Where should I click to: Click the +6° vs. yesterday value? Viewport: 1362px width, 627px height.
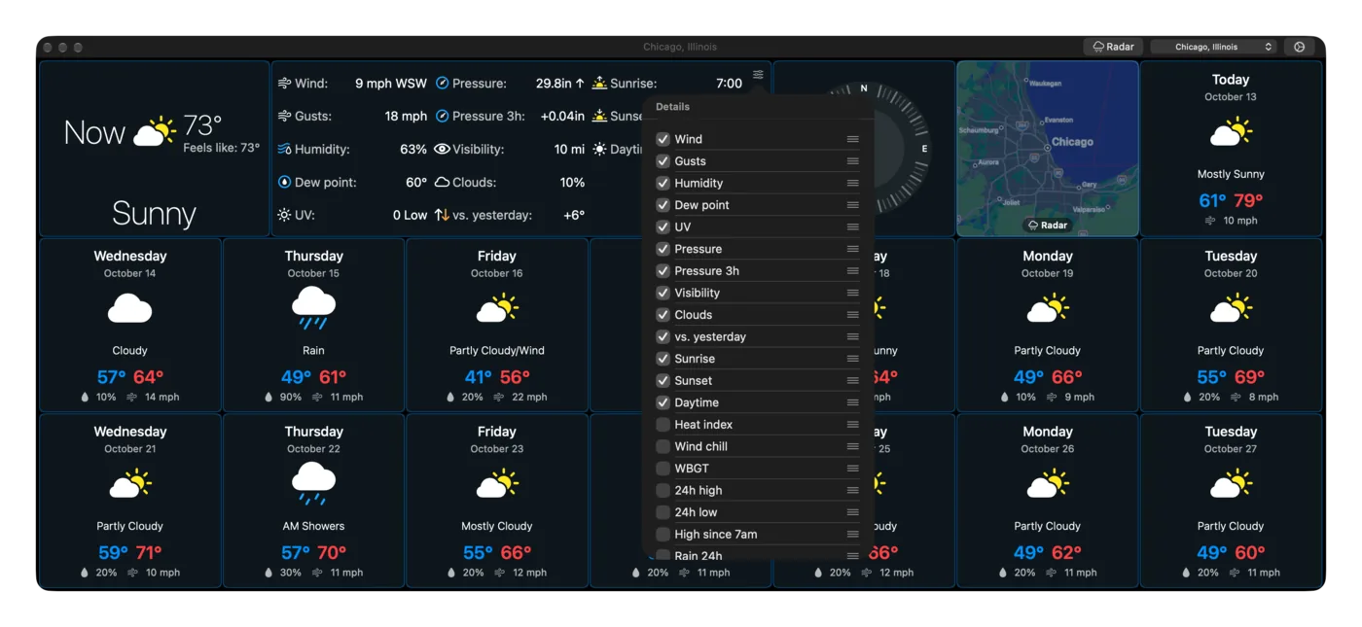[x=574, y=215]
